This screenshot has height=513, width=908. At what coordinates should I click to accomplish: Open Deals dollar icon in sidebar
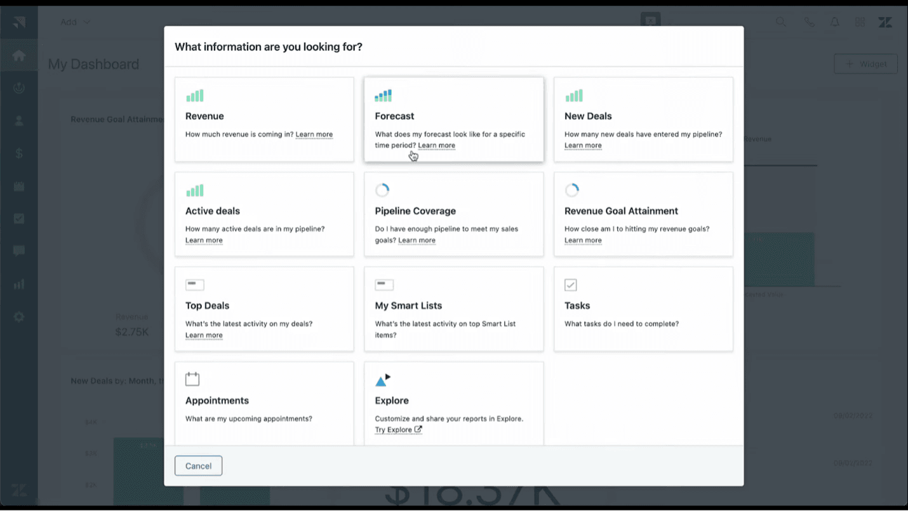click(19, 153)
